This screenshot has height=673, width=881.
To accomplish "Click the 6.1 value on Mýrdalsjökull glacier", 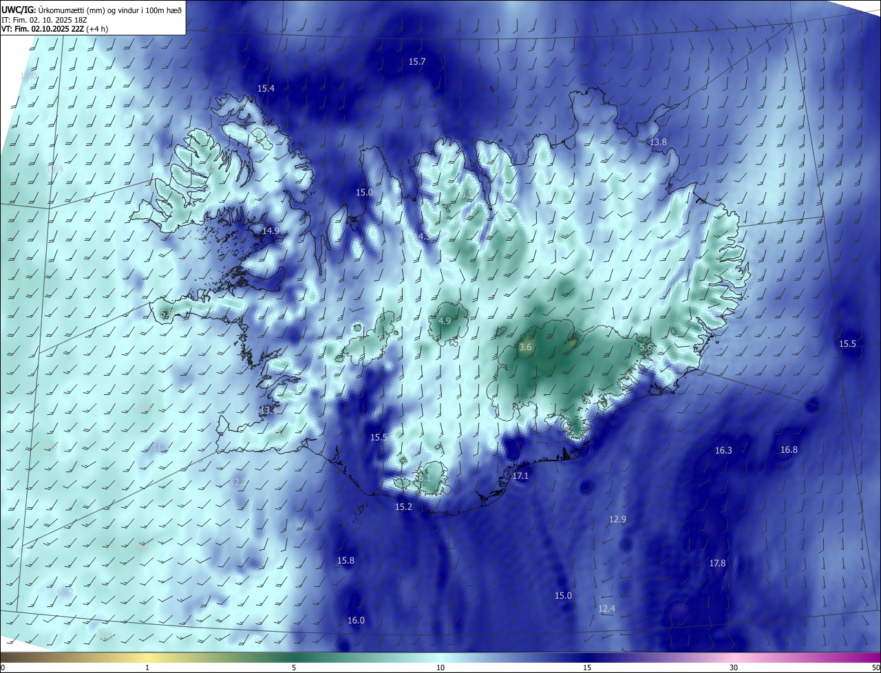I will (424, 477).
